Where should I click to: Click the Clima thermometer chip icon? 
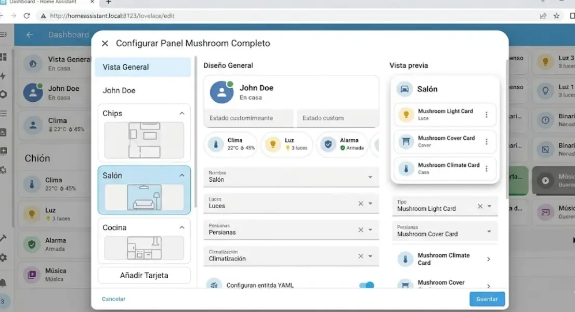pos(216,144)
